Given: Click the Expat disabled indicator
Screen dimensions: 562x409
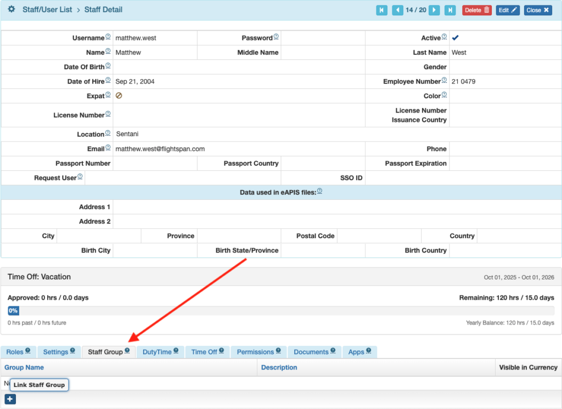Looking at the screenshot, I should (119, 96).
